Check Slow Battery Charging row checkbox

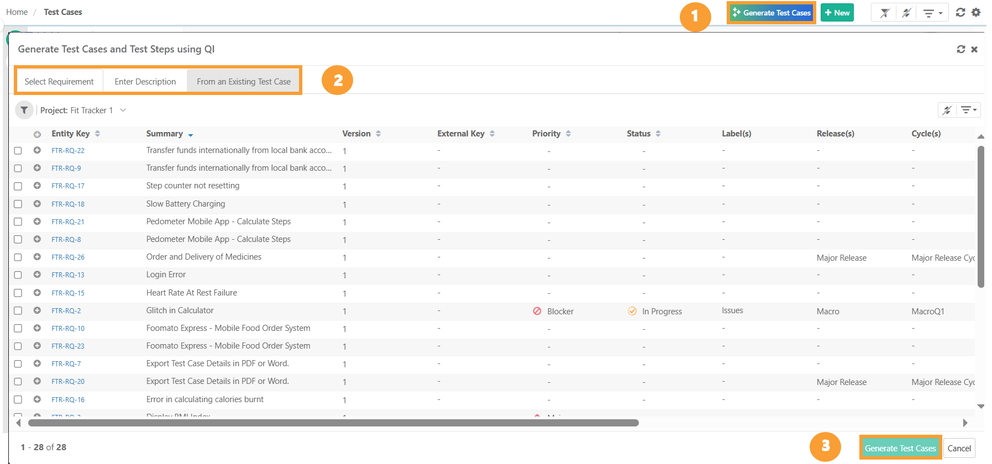click(x=18, y=204)
